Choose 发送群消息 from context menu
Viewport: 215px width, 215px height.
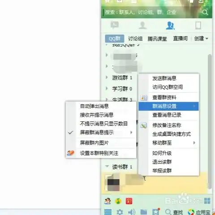coord(169,78)
